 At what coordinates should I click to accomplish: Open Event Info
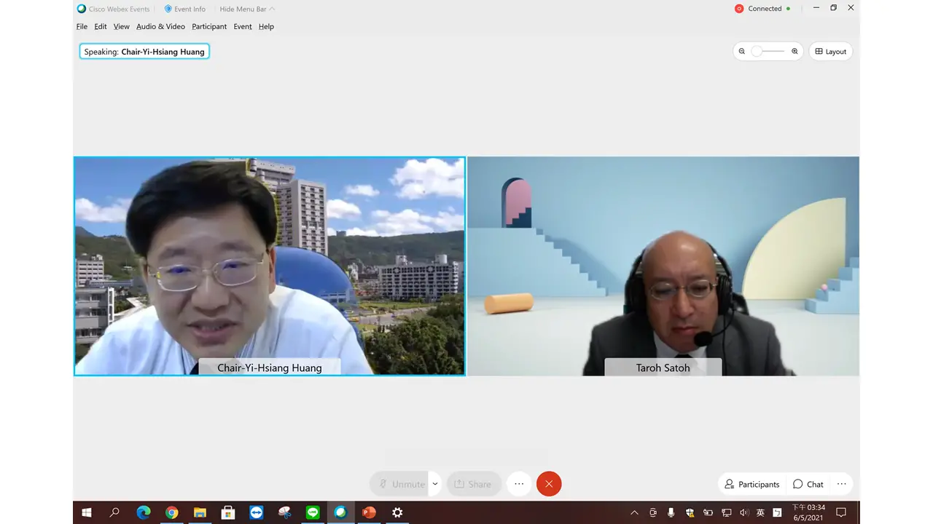(x=185, y=9)
